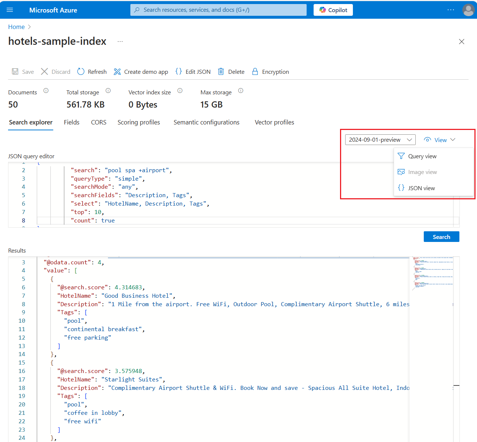477x442 pixels.
Task: Open Edit JSON for the index
Action: point(192,72)
